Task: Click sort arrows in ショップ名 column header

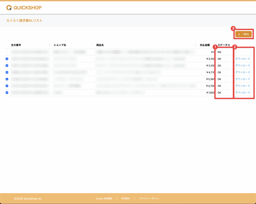Action: tap(92, 45)
